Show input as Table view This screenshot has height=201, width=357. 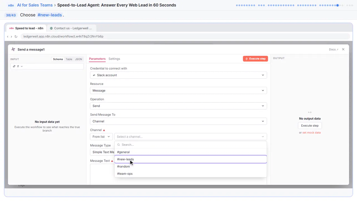[69, 59]
